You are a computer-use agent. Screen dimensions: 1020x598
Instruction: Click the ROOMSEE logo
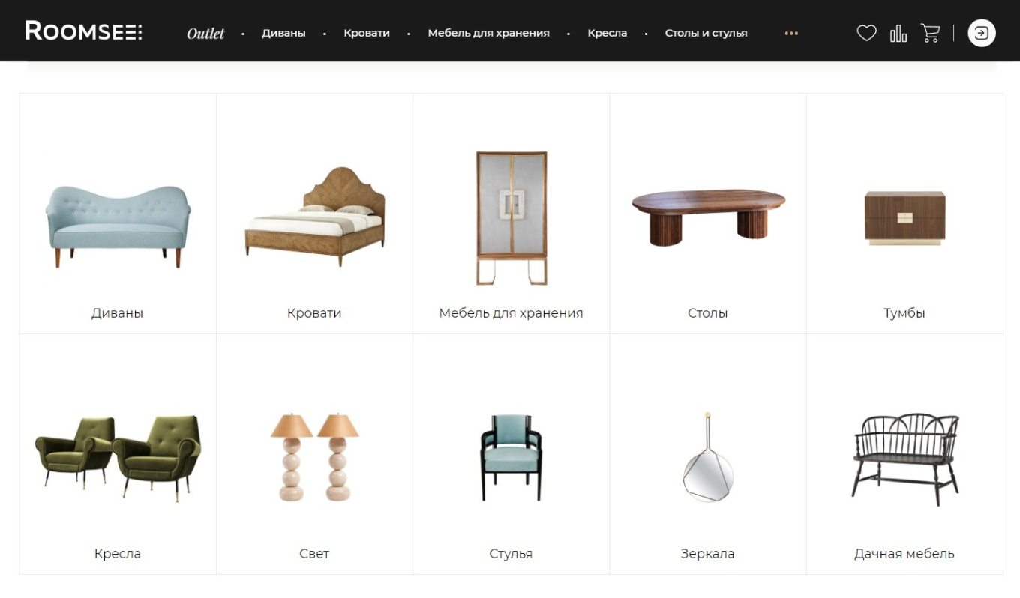[x=84, y=31]
